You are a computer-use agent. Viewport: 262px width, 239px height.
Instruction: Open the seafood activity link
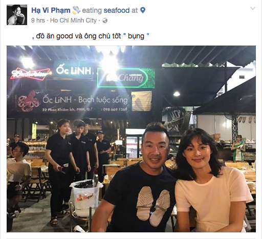coord(117,10)
